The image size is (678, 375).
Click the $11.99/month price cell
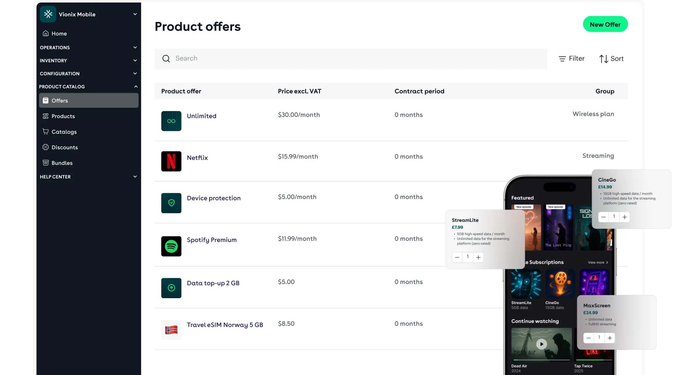coord(297,239)
